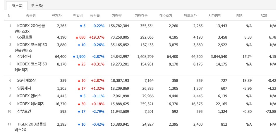Open the 삼부토건 stock link
Viewport: 280px width, 133px height.
coord(24,111)
